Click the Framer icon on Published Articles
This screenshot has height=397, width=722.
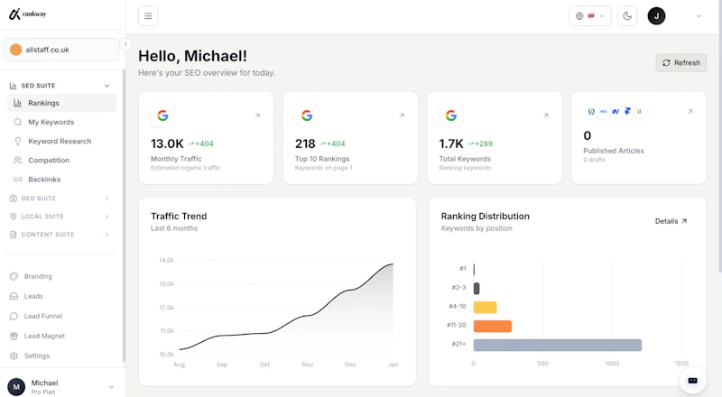point(627,112)
